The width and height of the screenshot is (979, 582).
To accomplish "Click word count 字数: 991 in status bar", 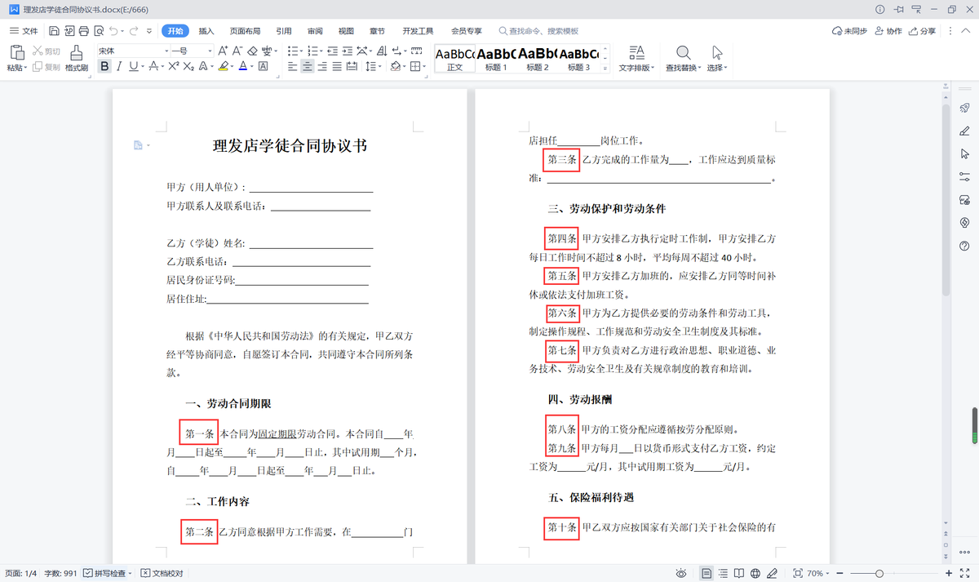I will click(60, 573).
